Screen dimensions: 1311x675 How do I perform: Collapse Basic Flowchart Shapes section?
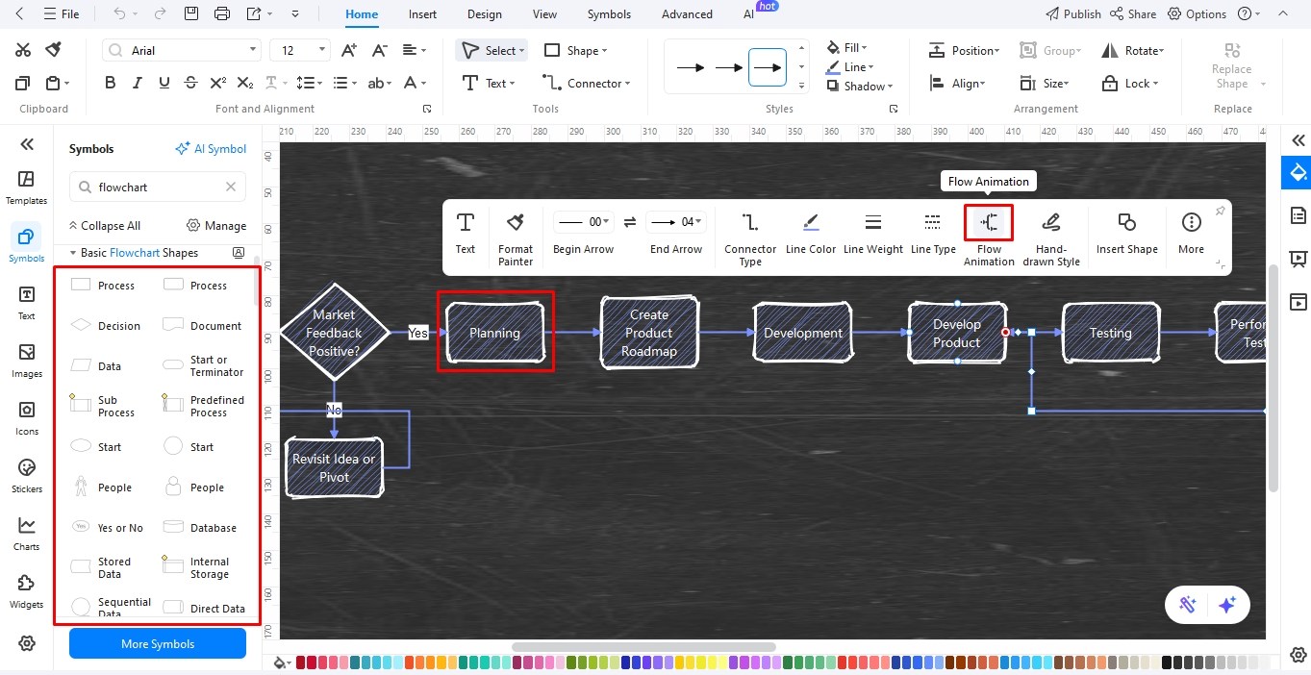[x=73, y=253]
